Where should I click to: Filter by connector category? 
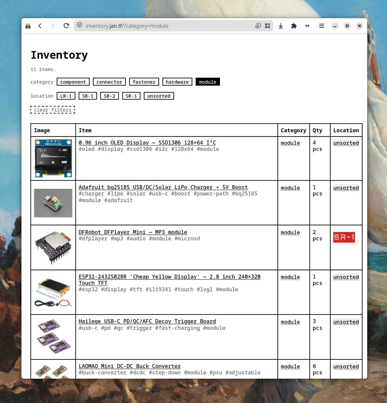[x=109, y=82]
